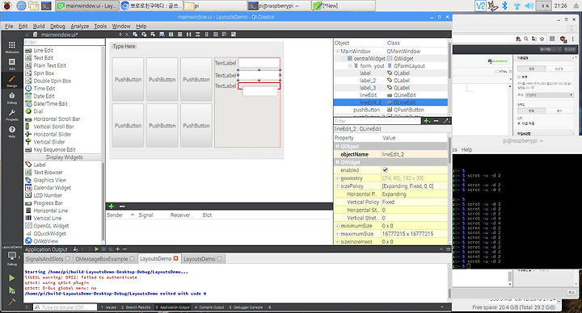
Task: Click the property editor Filter field
Action: tap(377, 121)
